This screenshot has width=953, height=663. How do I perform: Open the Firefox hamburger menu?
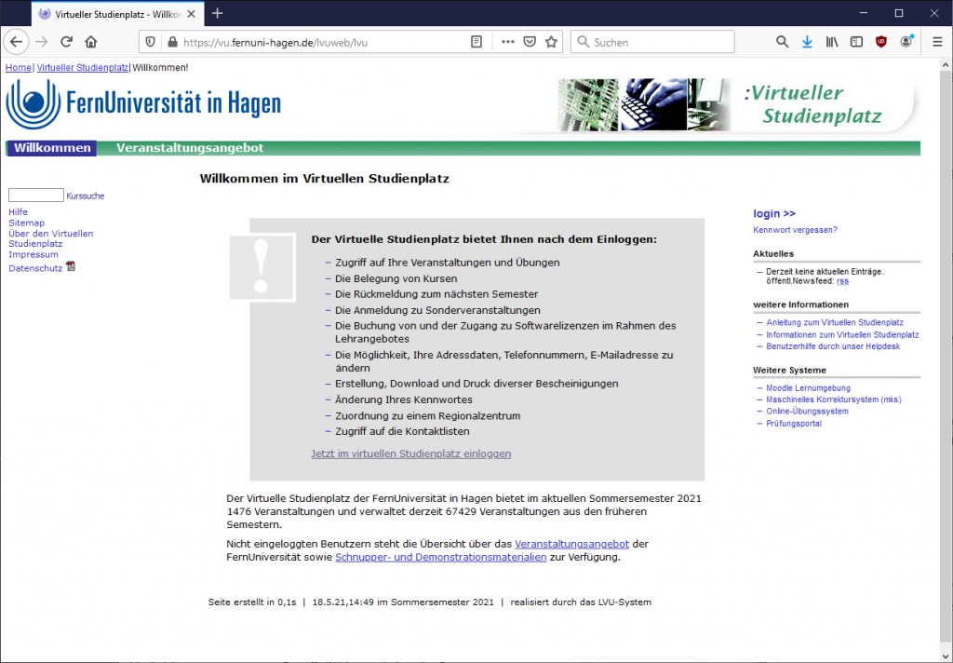pyautogui.click(x=937, y=42)
